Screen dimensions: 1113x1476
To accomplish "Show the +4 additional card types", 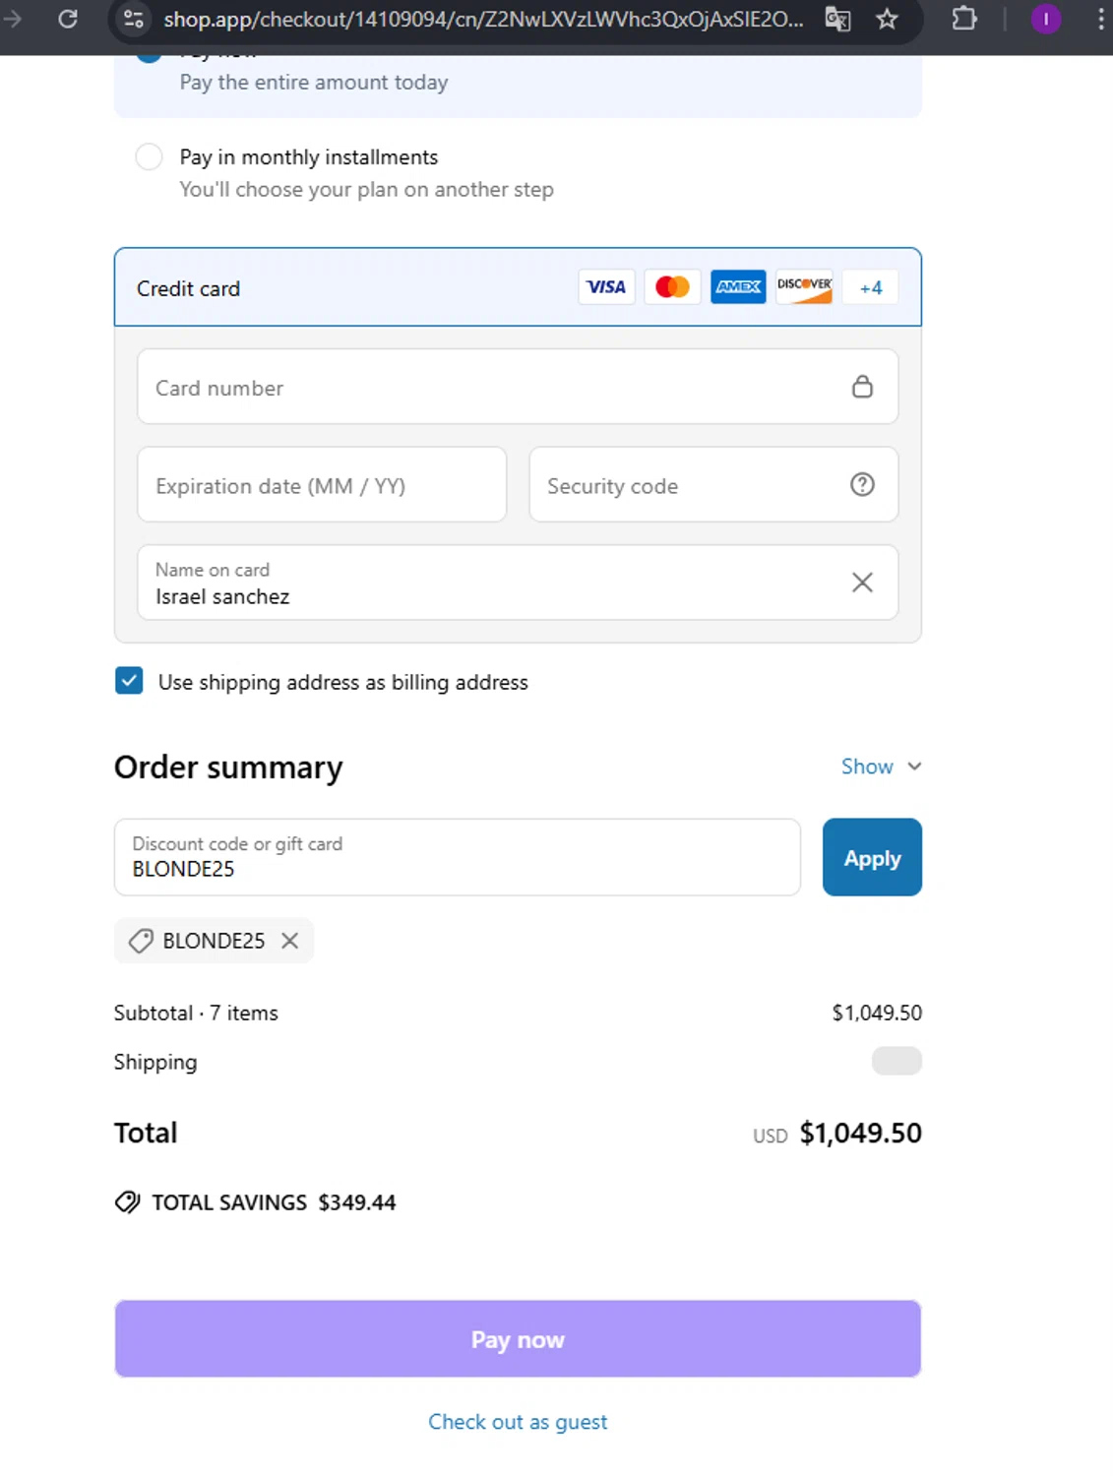I will click(x=871, y=287).
